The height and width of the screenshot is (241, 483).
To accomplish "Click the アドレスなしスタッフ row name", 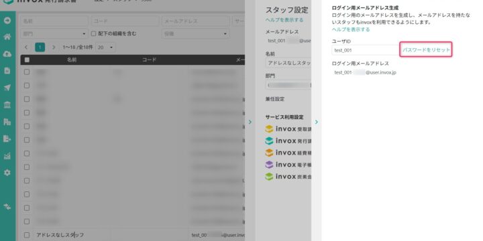I will point(60,235).
